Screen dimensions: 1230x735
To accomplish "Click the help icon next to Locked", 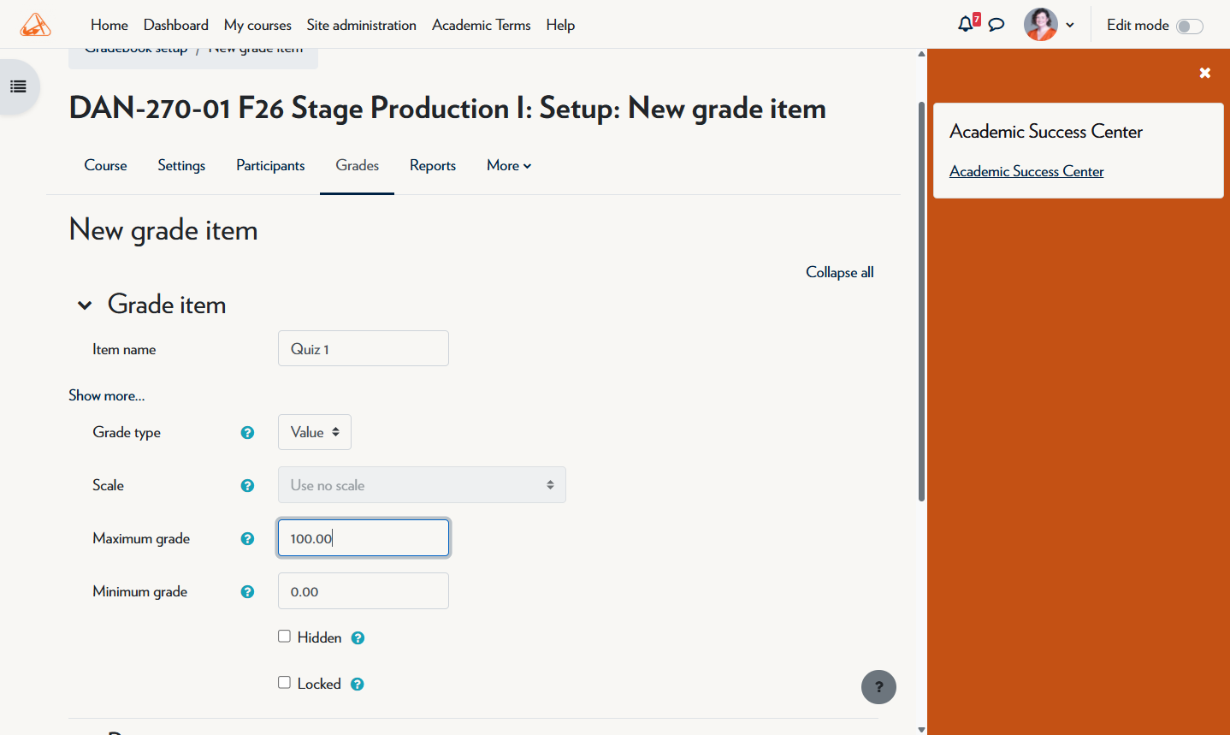I will (x=358, y=685).
